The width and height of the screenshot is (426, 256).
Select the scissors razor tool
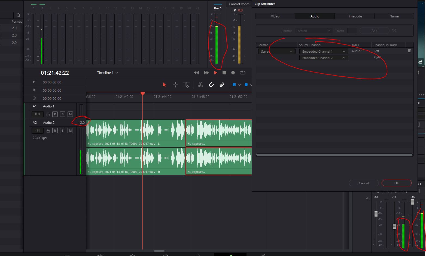200,85
